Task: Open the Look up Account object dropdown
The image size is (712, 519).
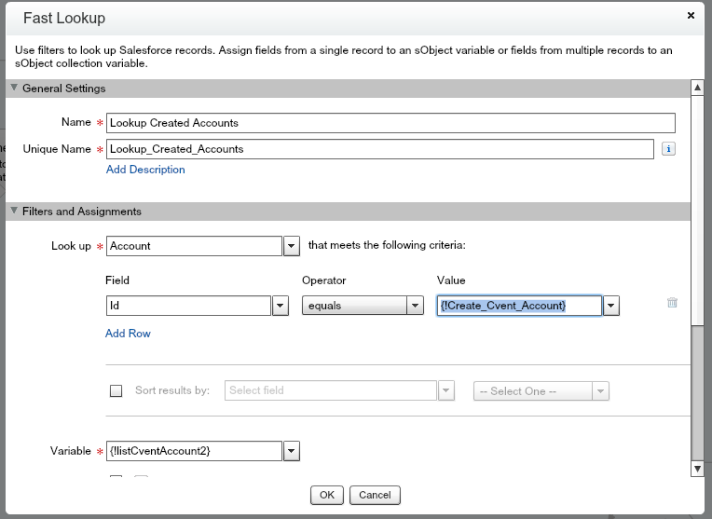Action: coord(291,246)
